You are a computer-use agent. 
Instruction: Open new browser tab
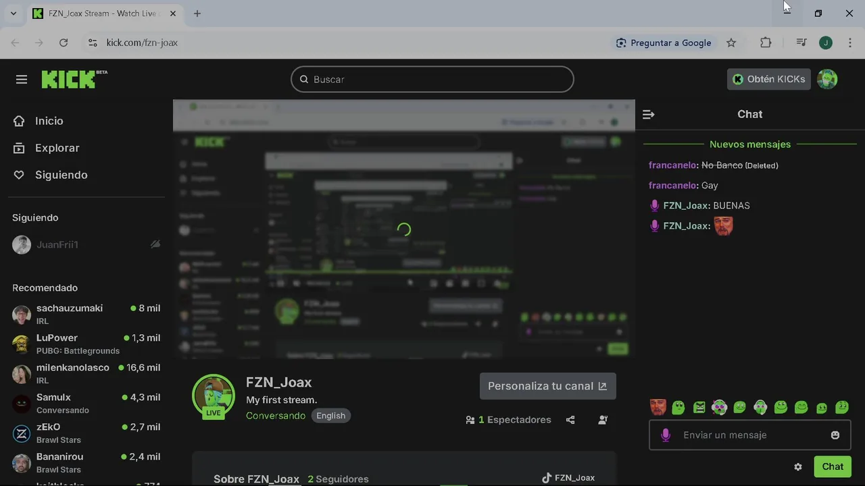click(x=197, y=13)
